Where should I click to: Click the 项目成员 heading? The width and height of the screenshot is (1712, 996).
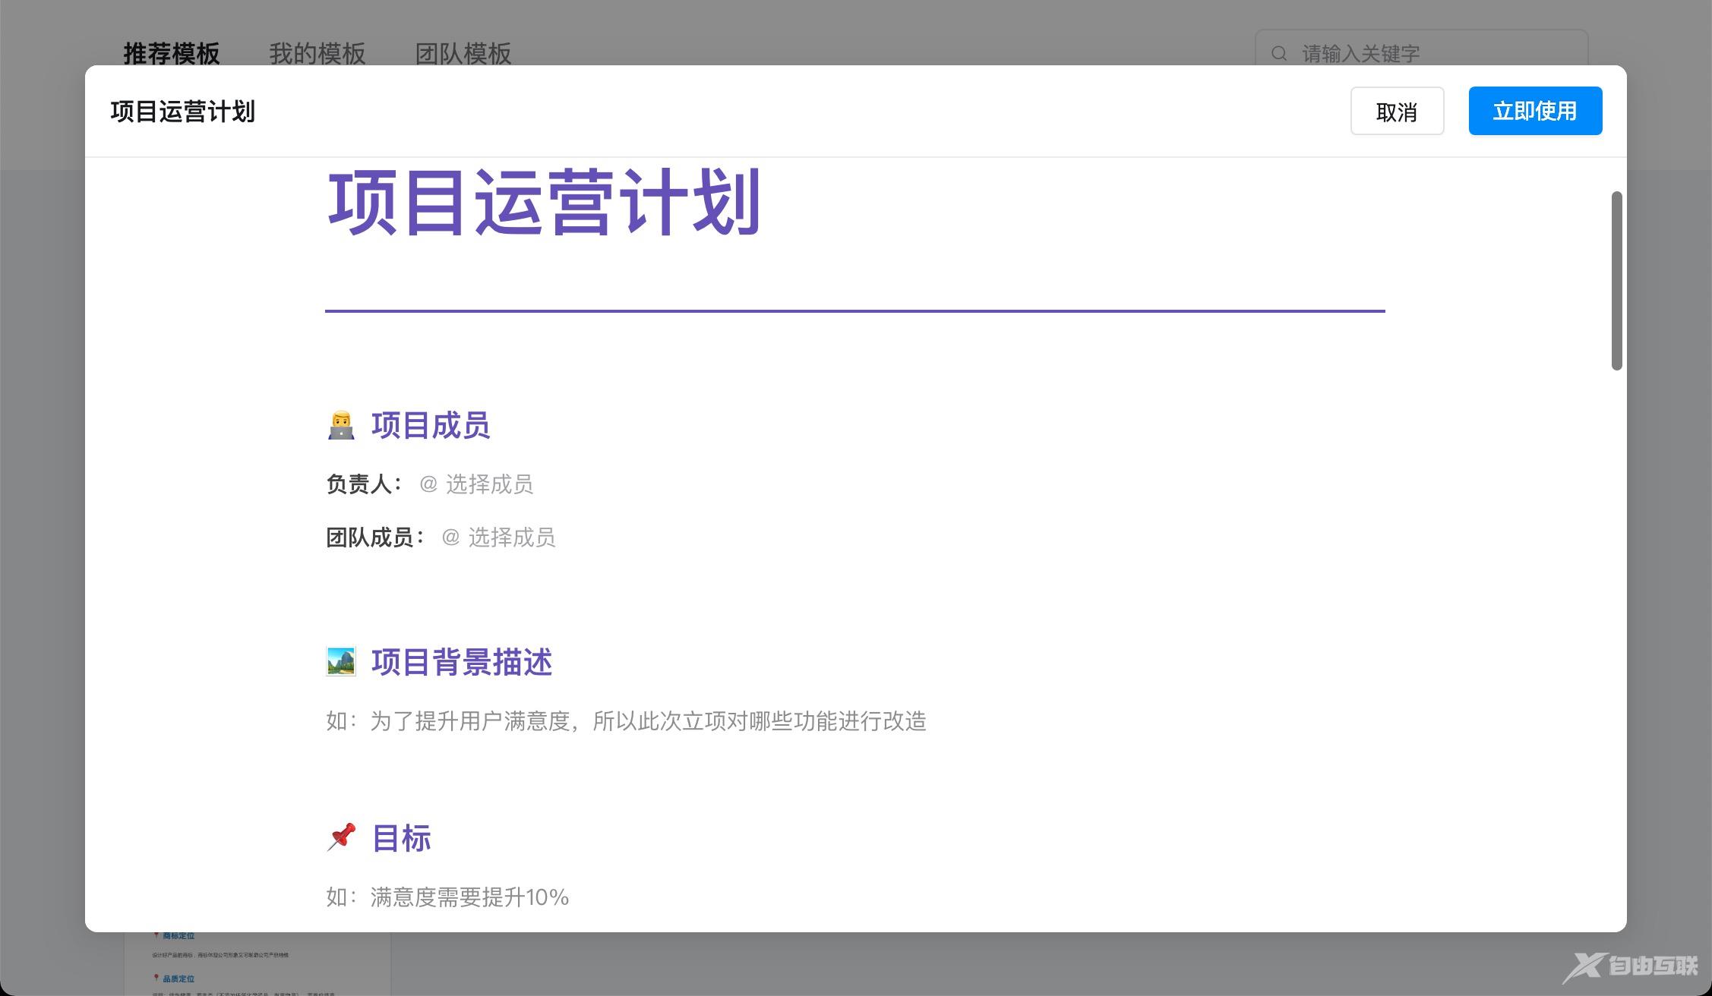point(431,425)
